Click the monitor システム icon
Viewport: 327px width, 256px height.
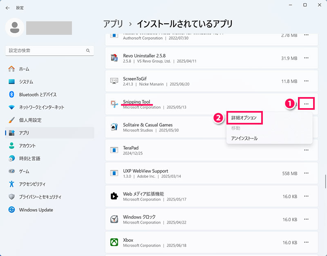pos(11,82)
